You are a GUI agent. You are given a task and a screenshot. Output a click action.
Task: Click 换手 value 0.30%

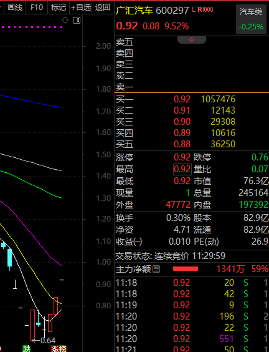pos(178,218)
